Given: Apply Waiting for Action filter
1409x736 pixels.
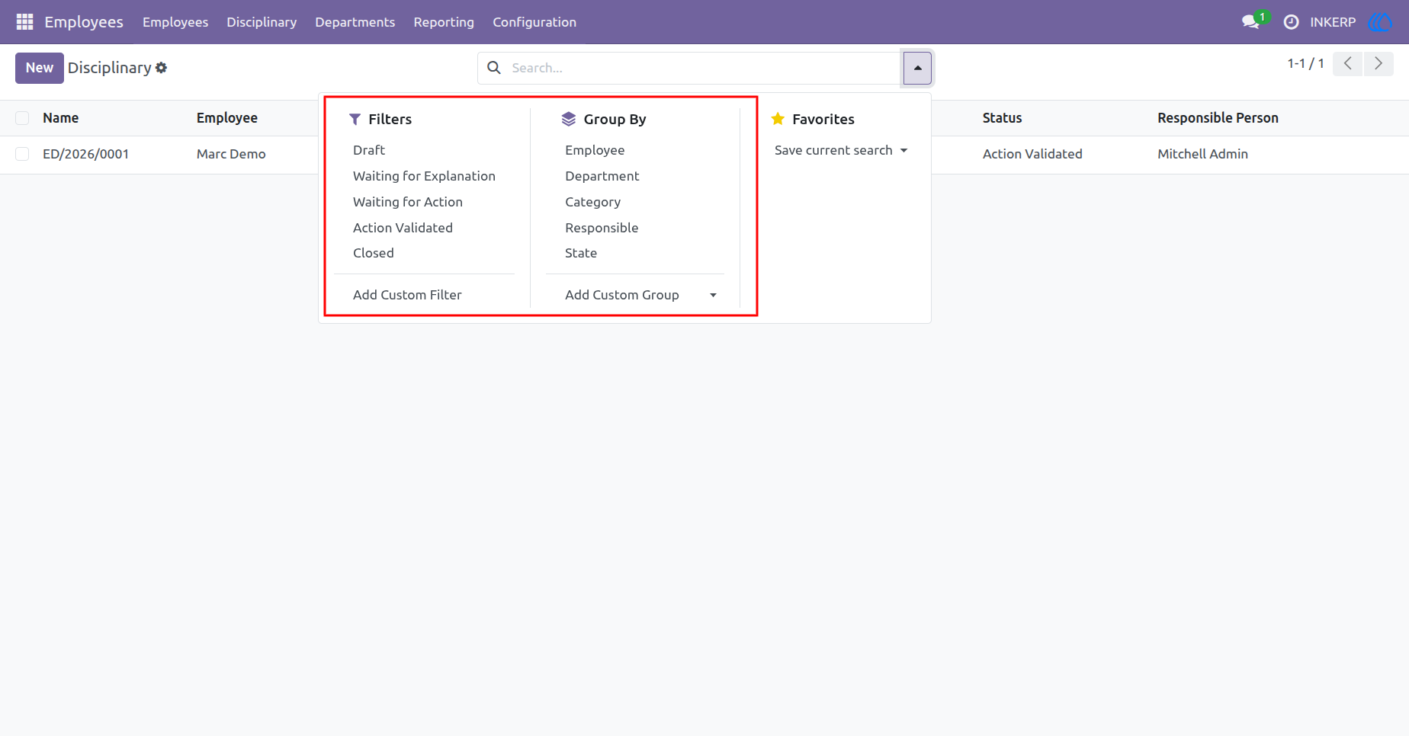Looking at the screenshot, I should click(x=408, y=202).
